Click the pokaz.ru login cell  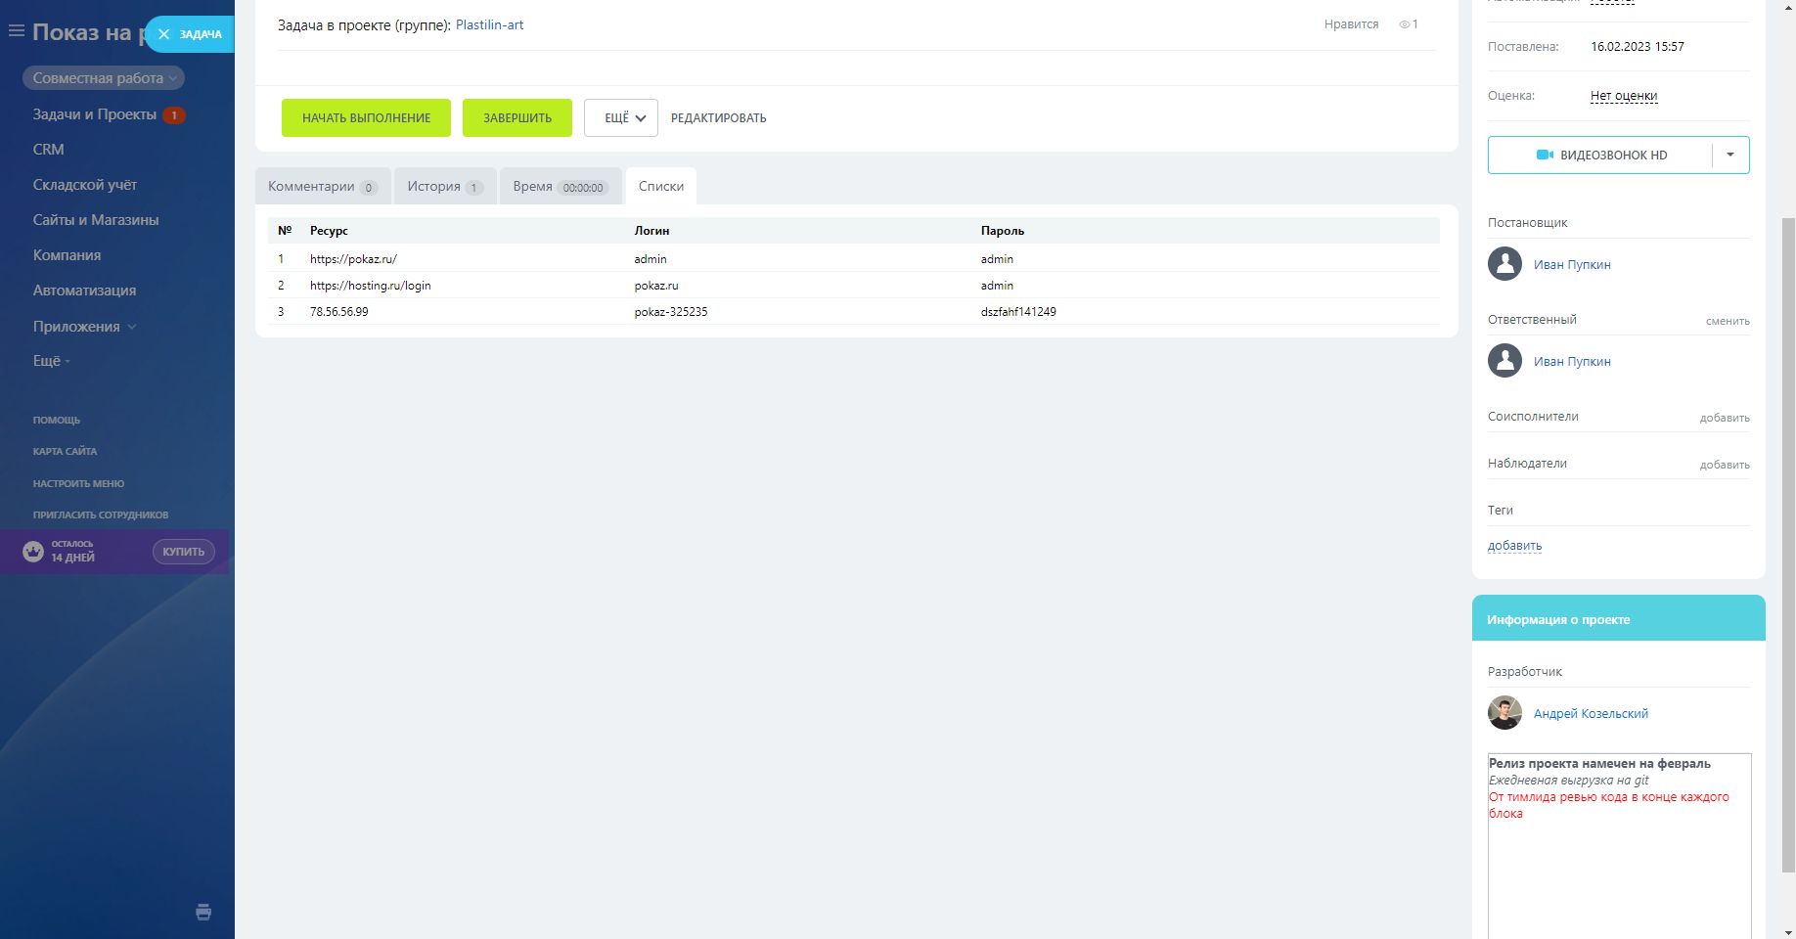[656, 286]
